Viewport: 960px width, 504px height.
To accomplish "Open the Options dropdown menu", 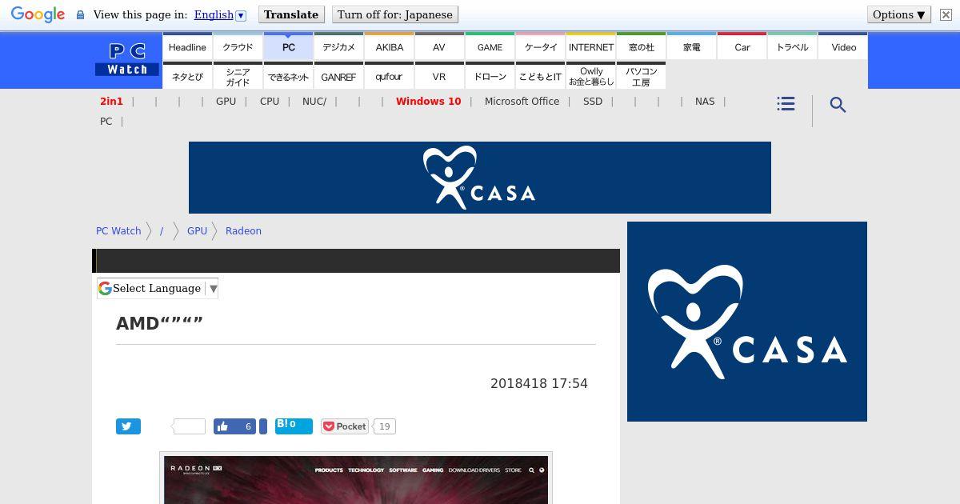I will tap(899, 14).
